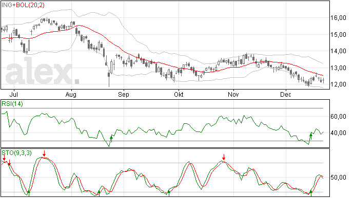This screenshot has height=198, width=354.
Task: Click the green RSI buy arrow in late August
Action: tap(111, 139)
